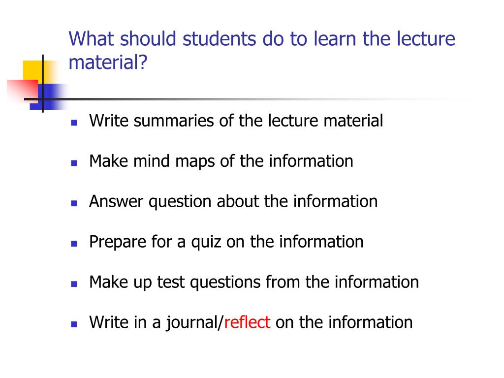Click the slide title 'What should students do'

[262, 50]
